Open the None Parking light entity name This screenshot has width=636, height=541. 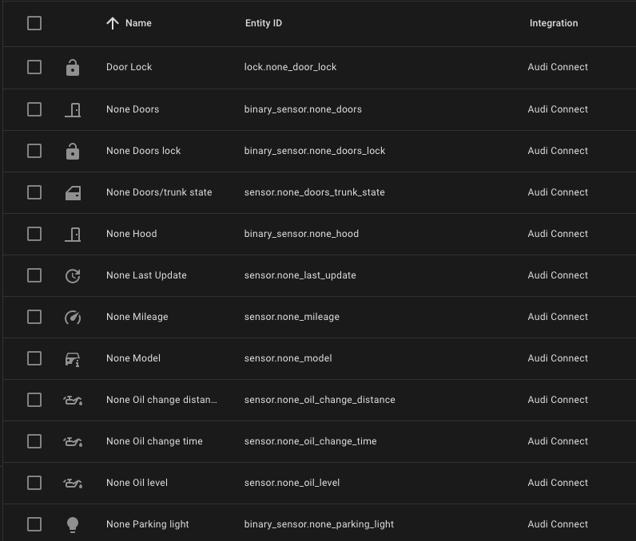(x=148, y=524)
